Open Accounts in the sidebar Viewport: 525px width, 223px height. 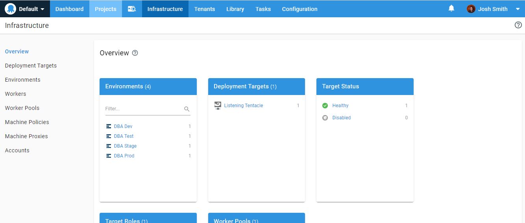pyautogui.click(x=17, y=150)
